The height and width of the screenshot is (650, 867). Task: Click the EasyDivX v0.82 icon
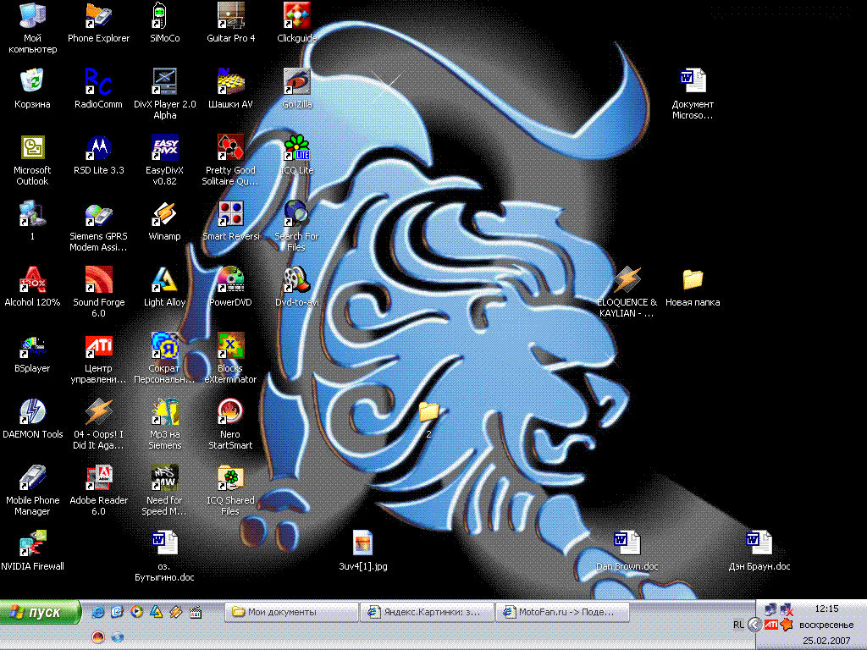tap(165, 147)
